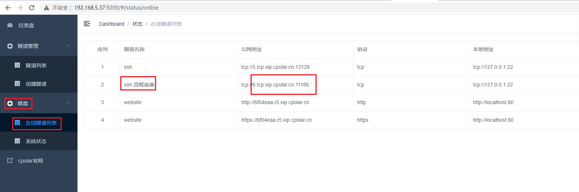
Task: Click protocol cell 'https' in row 4
Action: (x=363, y=120)
